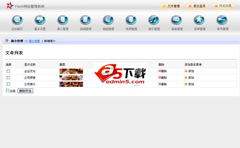The width and height of the screenshot is (240, 148).
Task: Click the 文章列表 heading
Action: click(14, 53)
